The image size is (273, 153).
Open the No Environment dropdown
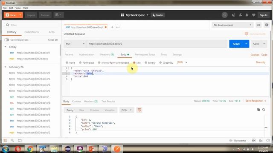pyautogui.click(x=232, y=25)
